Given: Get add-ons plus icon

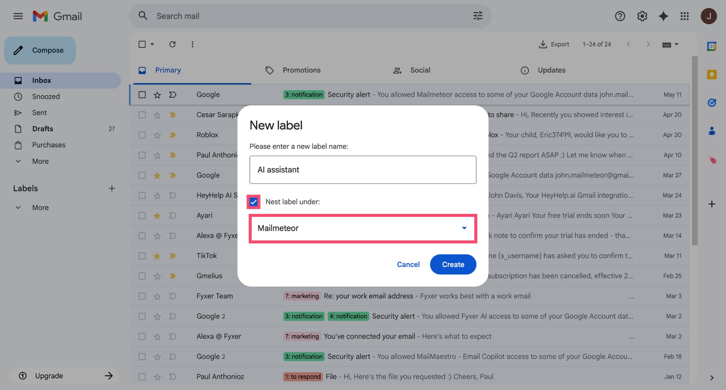Looking at the screenshot, I should click(711, 204).
